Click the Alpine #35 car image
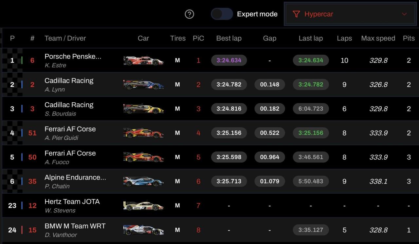This screenshot has width=419, height=244. click(143, 182)
